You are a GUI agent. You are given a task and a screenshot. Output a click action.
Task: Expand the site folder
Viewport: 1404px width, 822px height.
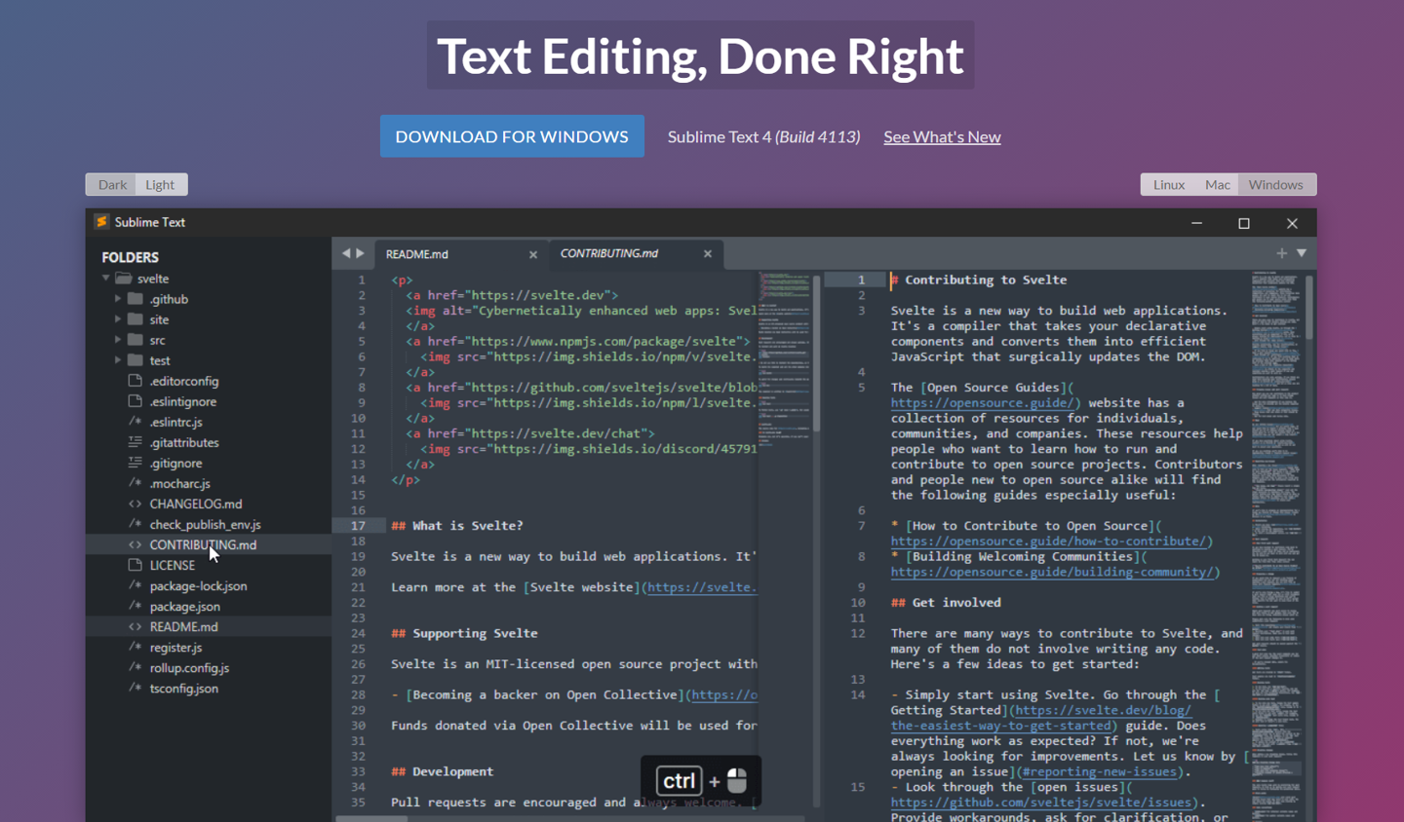click(118, 319)
